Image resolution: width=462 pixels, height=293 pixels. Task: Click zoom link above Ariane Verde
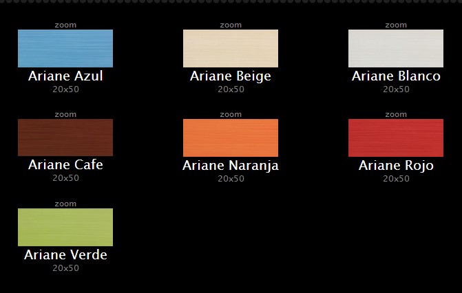point(65,204)
